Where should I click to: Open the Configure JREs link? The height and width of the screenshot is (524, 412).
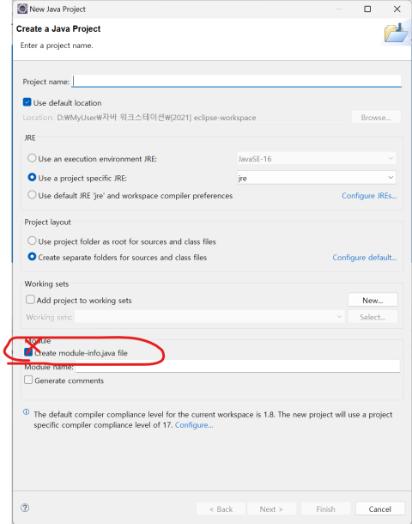[369, 196]
